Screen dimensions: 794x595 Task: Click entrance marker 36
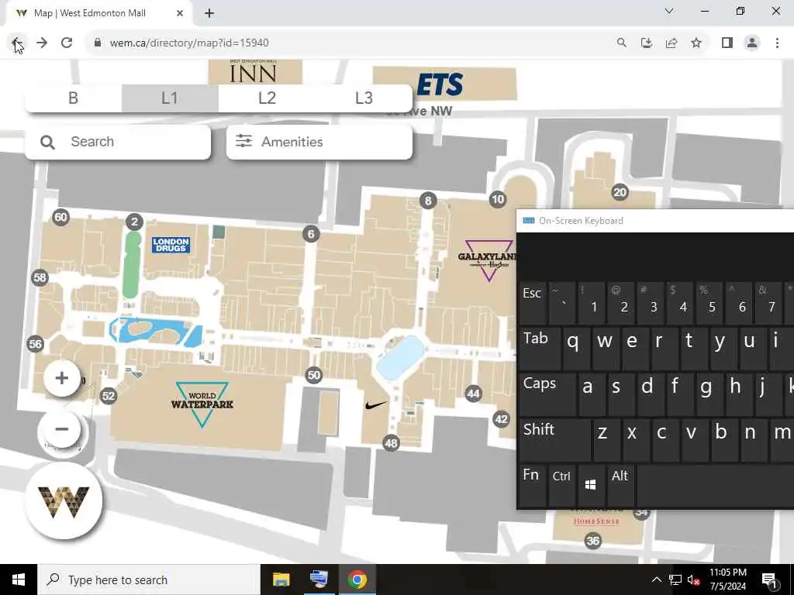tap(592, 540)
